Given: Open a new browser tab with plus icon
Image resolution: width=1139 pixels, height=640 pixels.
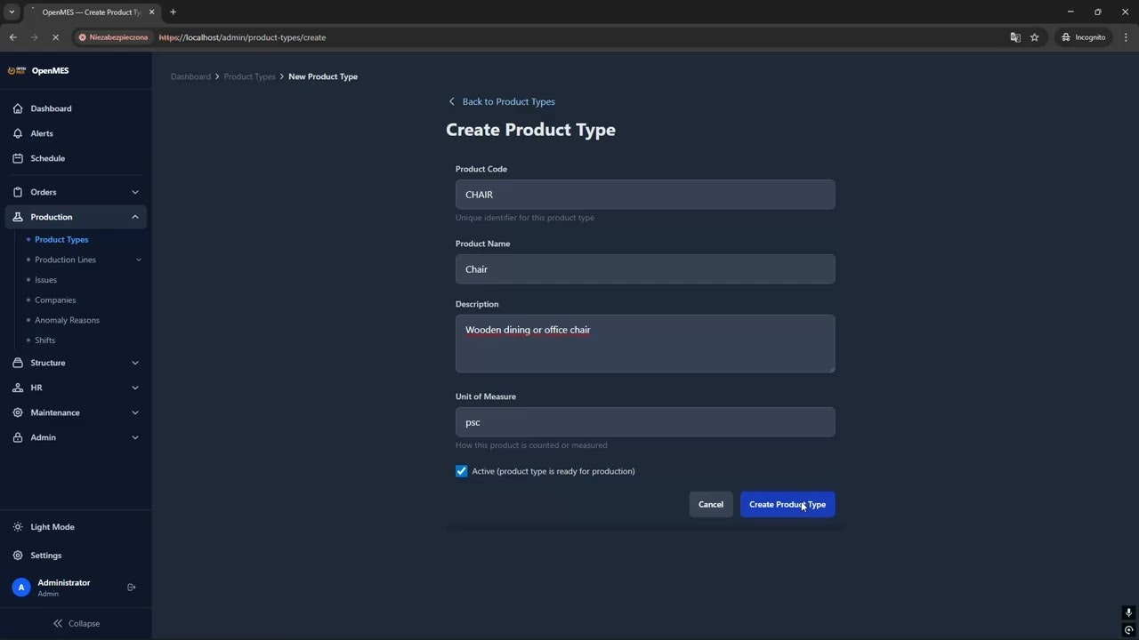Looking at the screenshot, I should (x=173, y=12).
